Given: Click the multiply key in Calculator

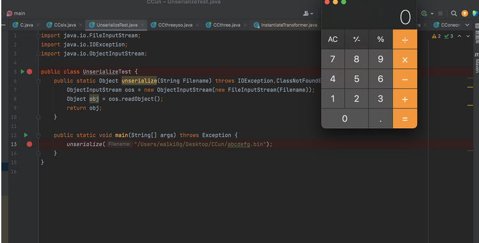Looking at the screenshot, I should [405, 59].
